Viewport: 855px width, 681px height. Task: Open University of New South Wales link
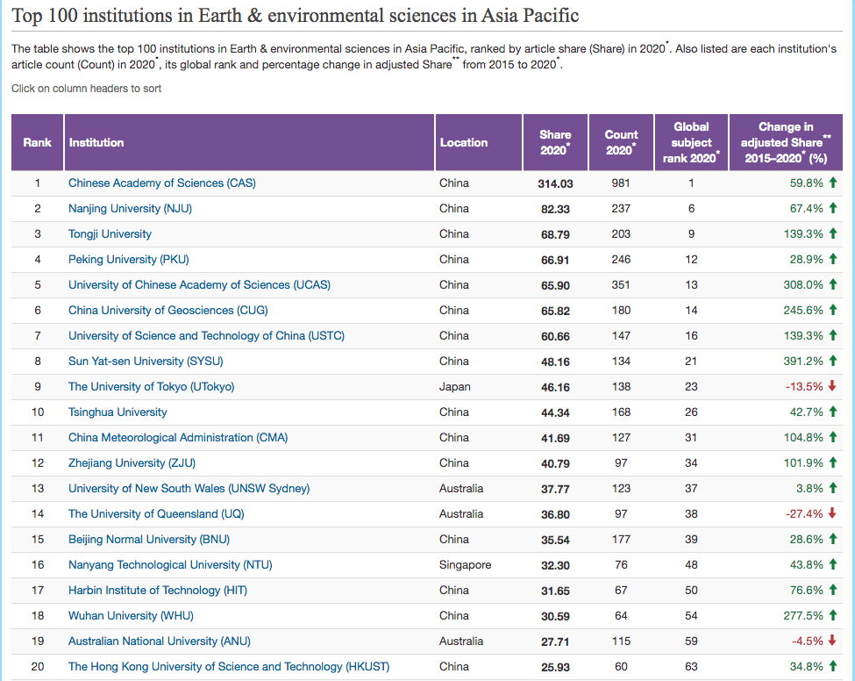189,489
